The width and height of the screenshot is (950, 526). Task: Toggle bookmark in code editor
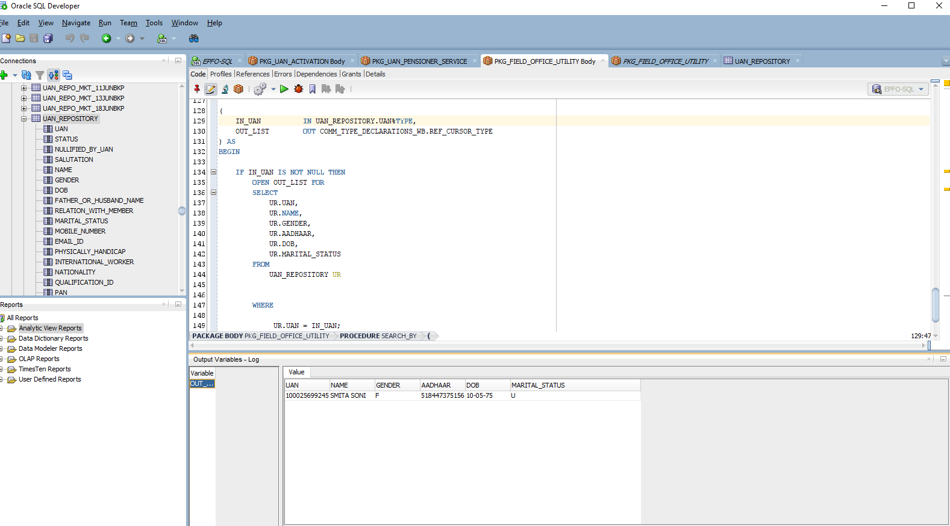click(312, 89)
